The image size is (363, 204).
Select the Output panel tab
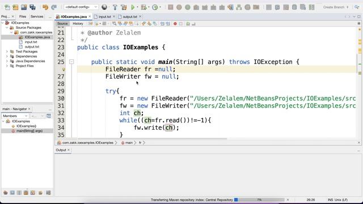tap(61, 150)
